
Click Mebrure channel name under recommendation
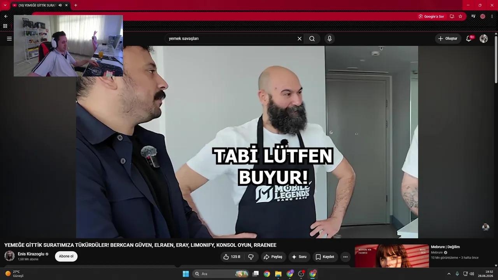tap(437, 252)
